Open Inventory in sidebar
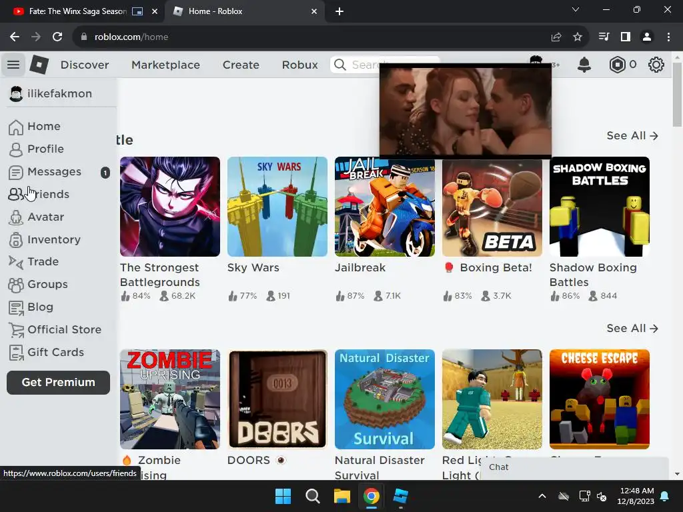Image resolution: width=683 pixels, height=512 pixels. click(x=45, y=239)
